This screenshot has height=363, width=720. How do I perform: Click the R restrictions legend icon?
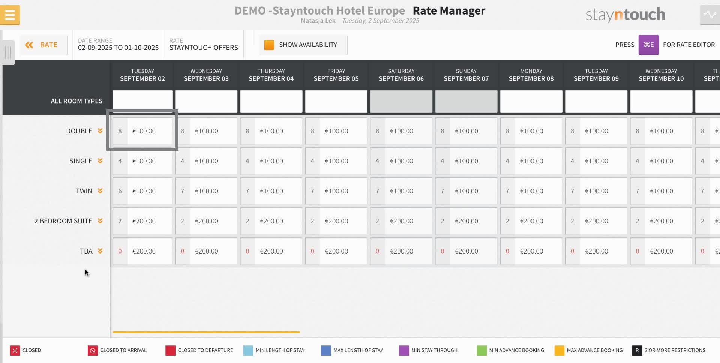tap(637, 350)
